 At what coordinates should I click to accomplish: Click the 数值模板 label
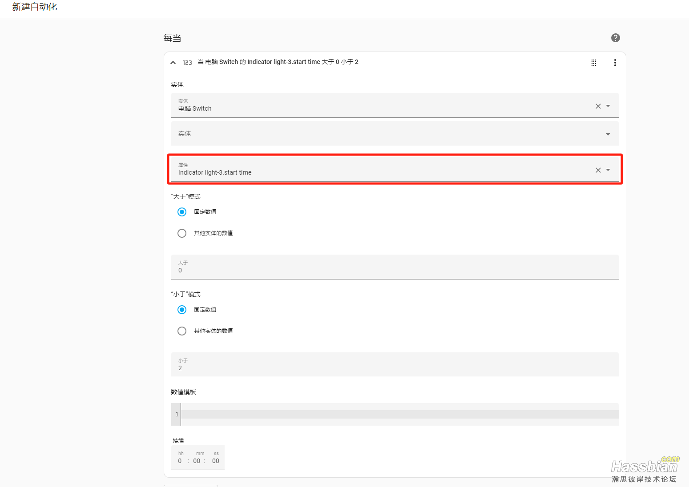[x=183, y=392]
